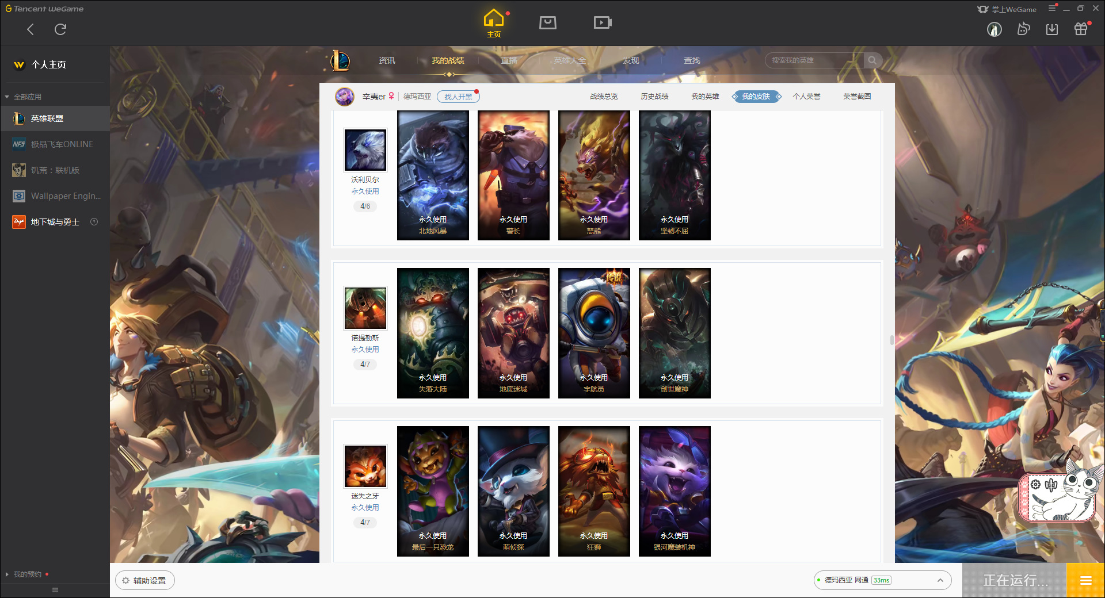This screenshot has width=1105, height=598.
Task: Switch to 战绩总览 sub-tab
Action: click(604, 97)
